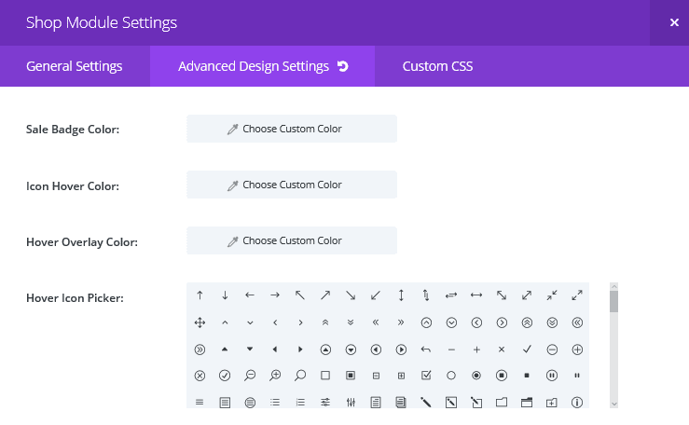Choose custom color for Hover Overlay

(292, 240)
